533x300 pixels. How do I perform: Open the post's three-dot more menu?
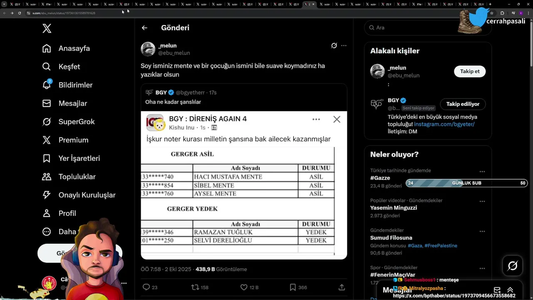tap(344, 45)
